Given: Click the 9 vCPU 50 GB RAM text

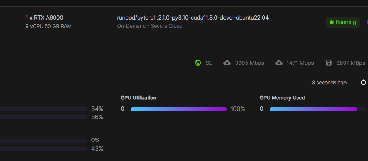Looking at the screenshot, I should (x=48, y=26).
